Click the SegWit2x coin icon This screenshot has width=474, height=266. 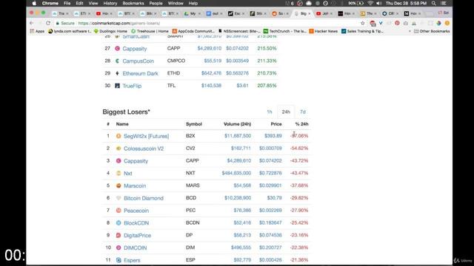click(x=118, y=136)
